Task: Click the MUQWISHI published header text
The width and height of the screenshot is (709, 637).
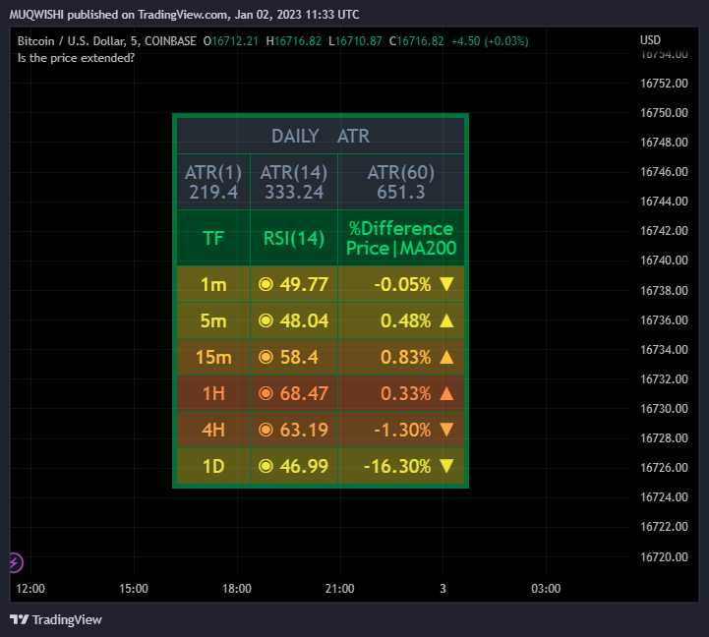Action: pyautogui.click(x=185, y=15)
